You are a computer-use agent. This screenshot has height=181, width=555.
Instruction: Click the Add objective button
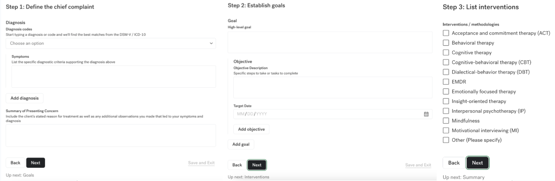251,129
